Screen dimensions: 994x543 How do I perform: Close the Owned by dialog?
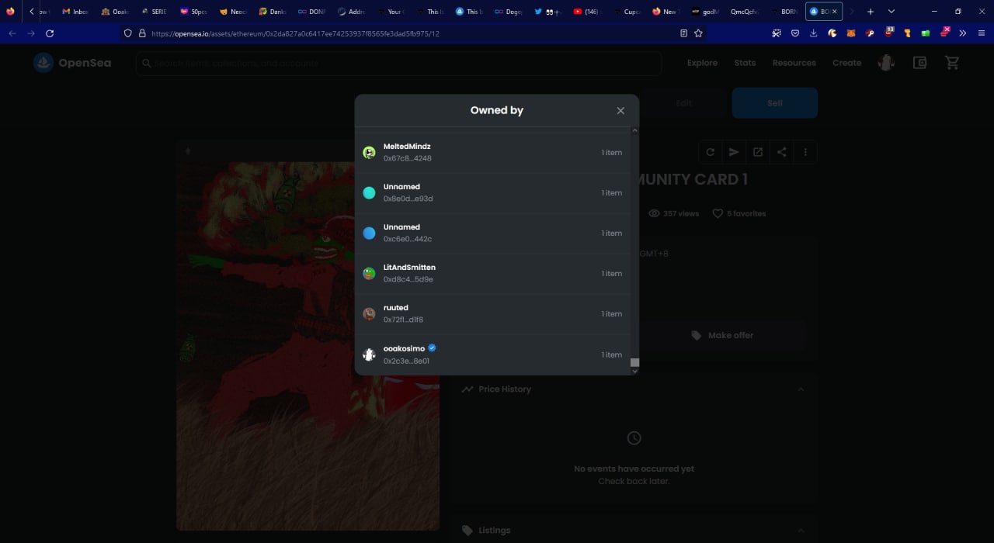click(620, 110)
